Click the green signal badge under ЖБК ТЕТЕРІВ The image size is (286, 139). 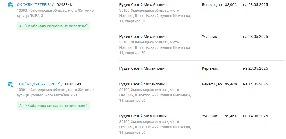[x=53, y=26]
